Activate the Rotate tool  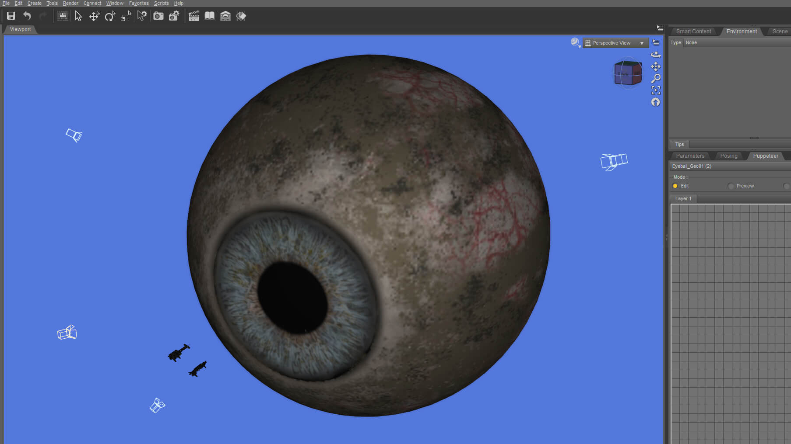[110, 16]
